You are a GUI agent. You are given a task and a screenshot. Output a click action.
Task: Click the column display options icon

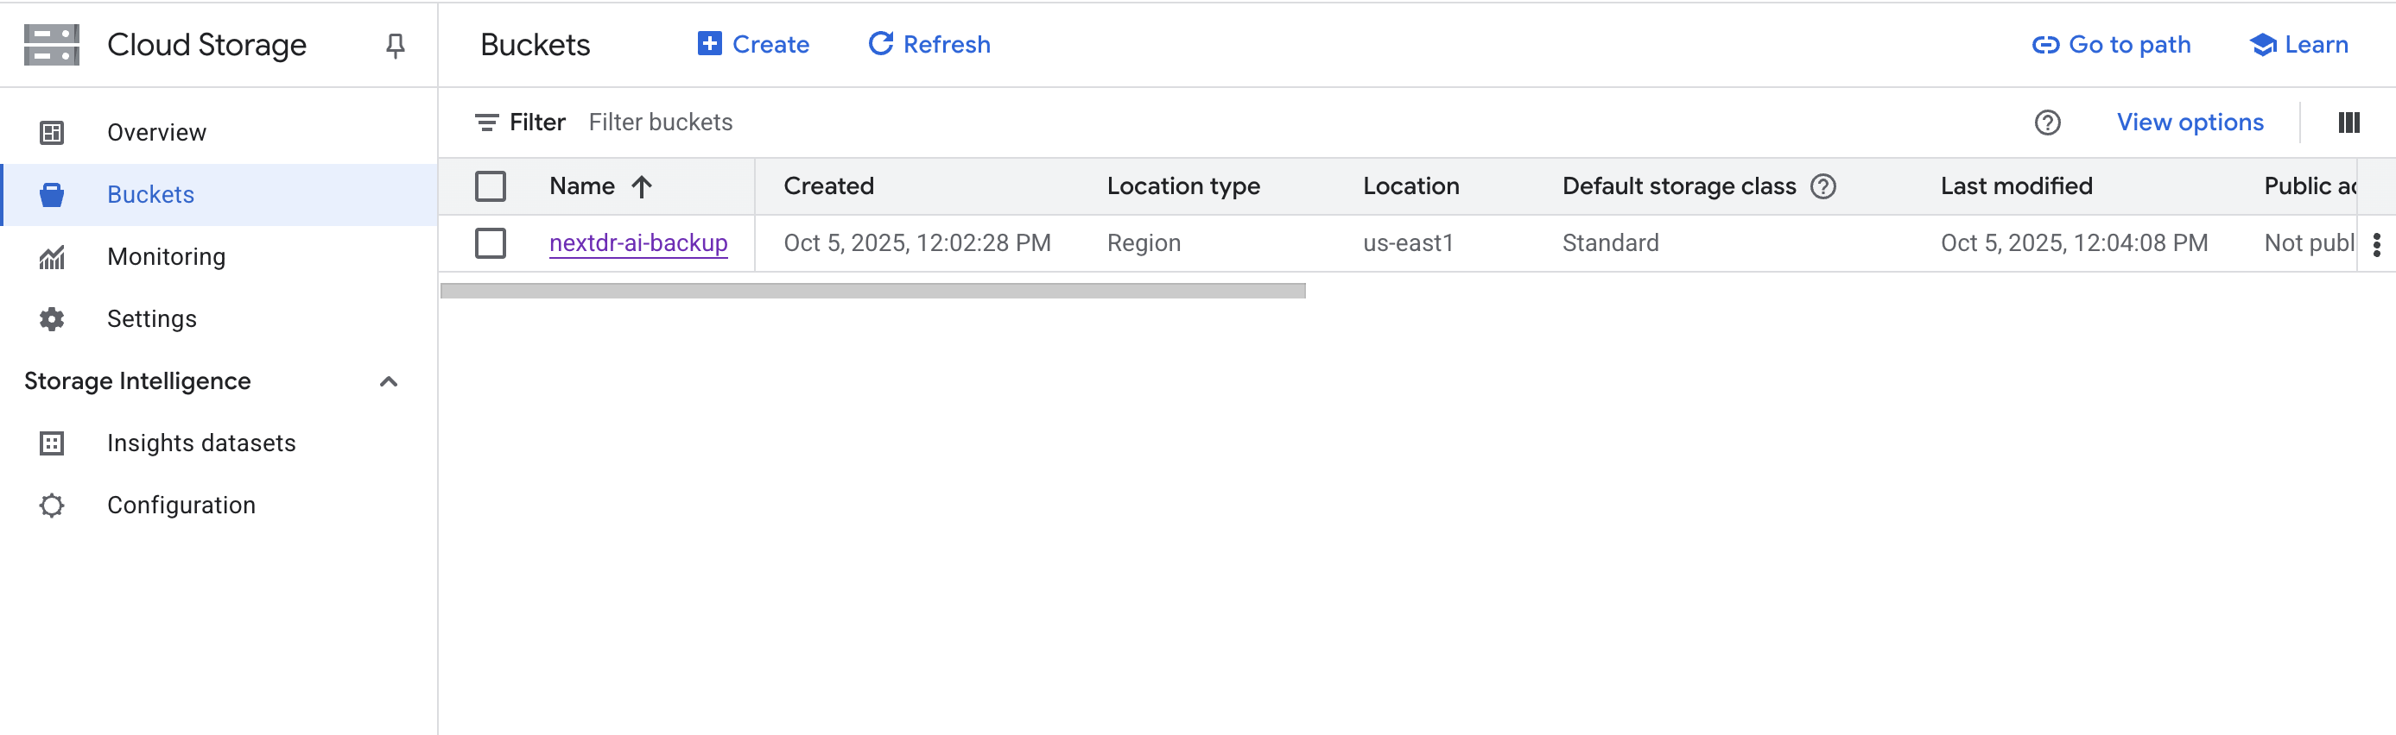coord(2348,122)
